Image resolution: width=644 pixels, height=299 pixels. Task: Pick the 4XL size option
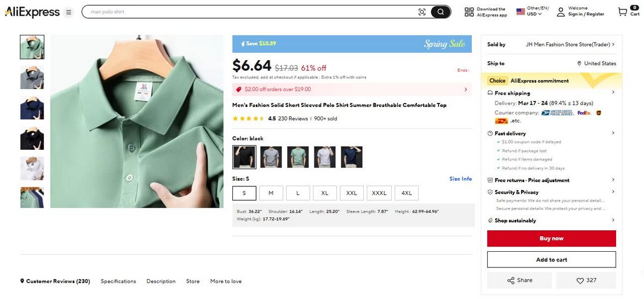coord(406,193)
